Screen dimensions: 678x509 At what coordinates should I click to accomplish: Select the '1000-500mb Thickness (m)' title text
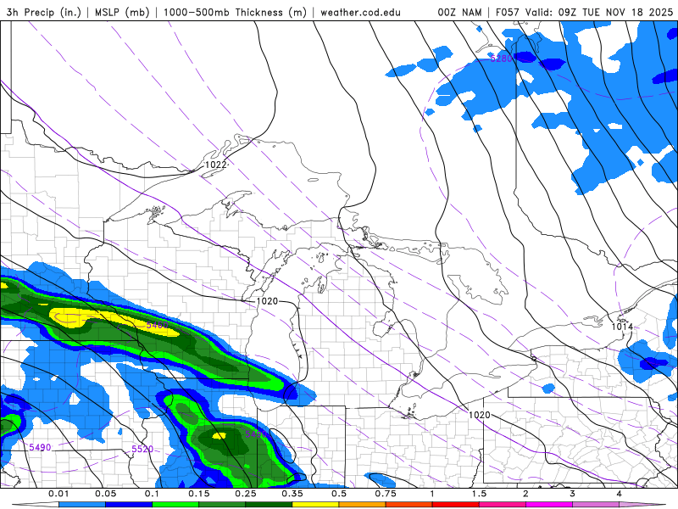point(235,12)
